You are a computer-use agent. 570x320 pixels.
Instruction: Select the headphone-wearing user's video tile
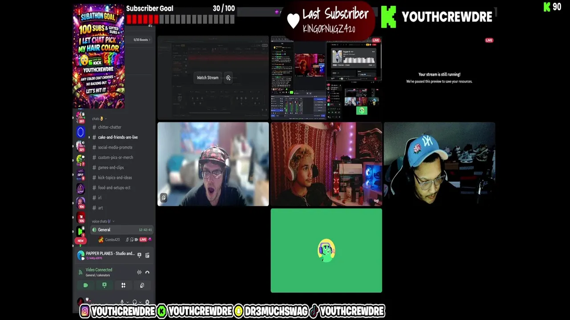[x=326, y=164]
